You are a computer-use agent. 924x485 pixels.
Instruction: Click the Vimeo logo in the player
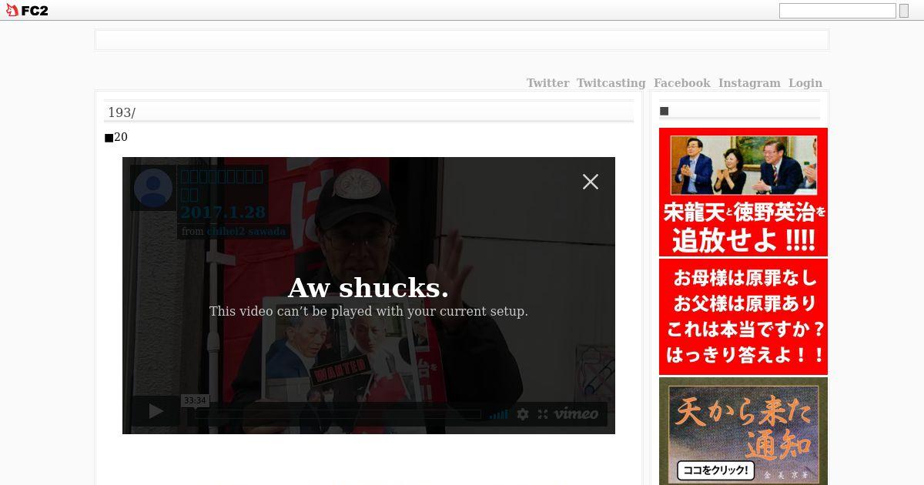coord(576,414)
